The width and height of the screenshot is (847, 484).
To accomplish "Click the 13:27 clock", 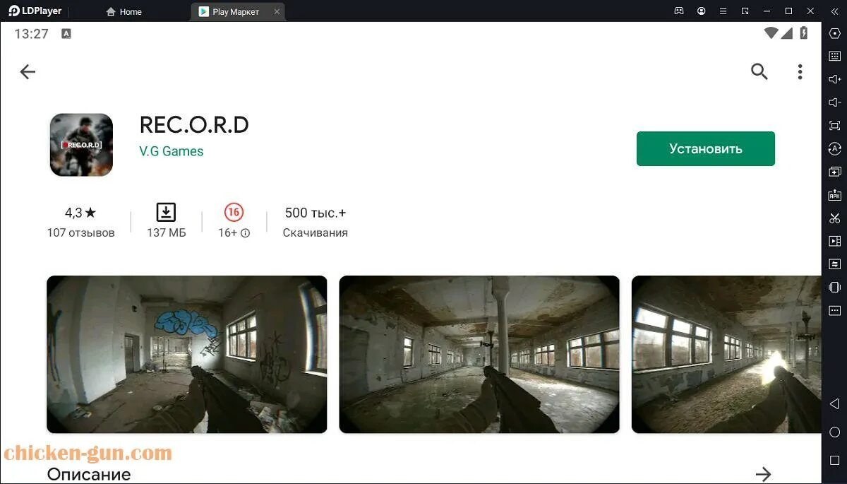I will 31,33.
